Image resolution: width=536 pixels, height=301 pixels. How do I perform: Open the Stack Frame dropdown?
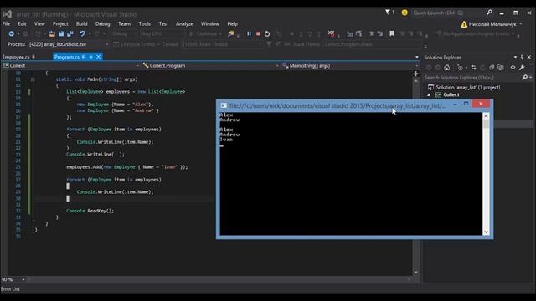[373, 44]
